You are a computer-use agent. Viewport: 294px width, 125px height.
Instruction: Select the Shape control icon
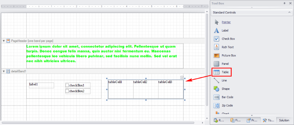(x=216, y=89)
